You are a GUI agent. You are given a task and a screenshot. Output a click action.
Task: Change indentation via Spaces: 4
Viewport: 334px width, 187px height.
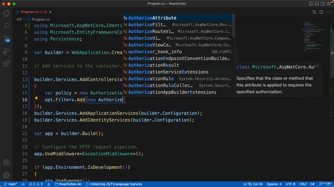coord(274,184)
